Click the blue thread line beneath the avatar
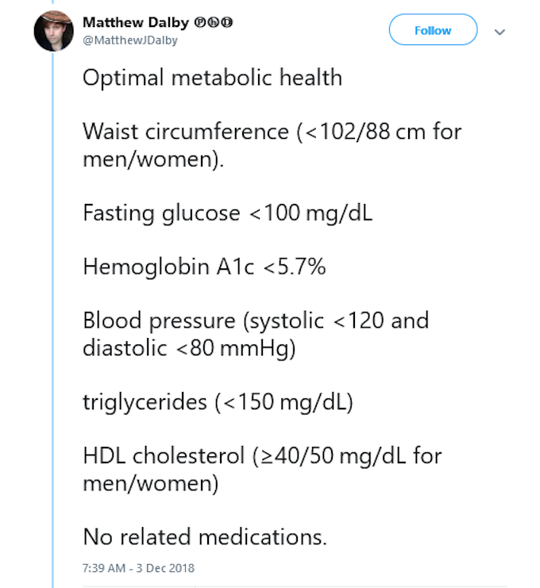Viewport: 540px width, 588px height. coord(53,319)
